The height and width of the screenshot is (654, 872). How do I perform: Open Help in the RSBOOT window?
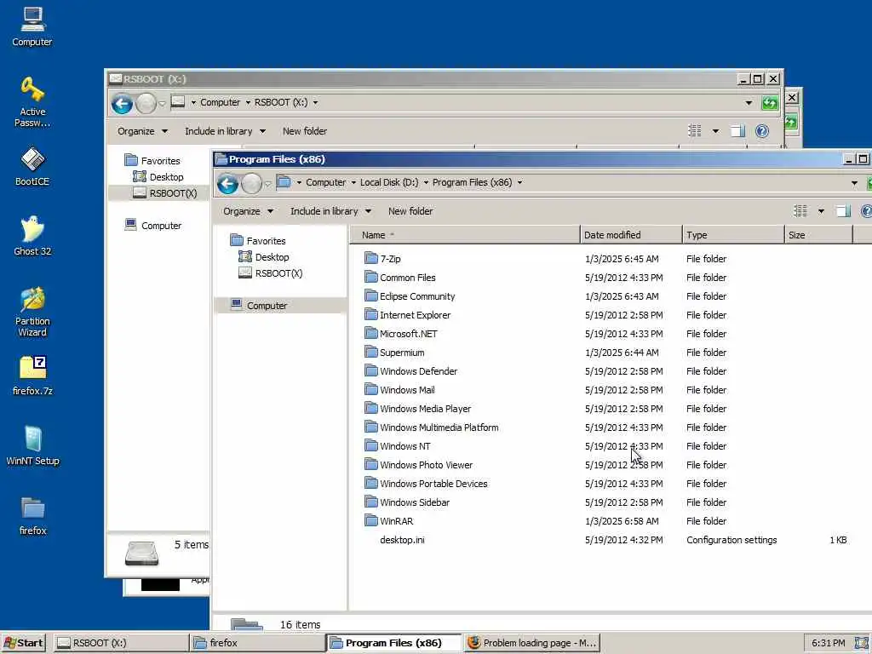762,131
